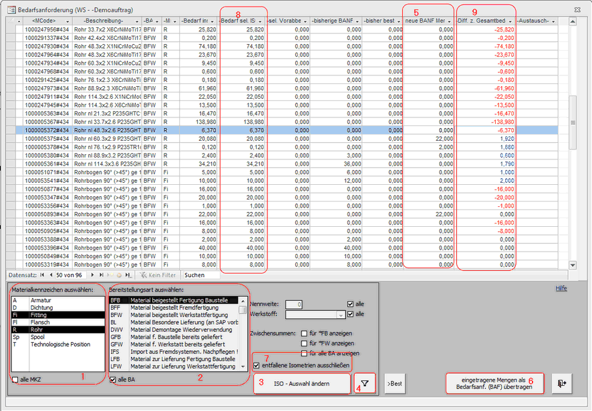Click the 'Kein Filter' filter indicator
Screen dimensions: 592x411
tap(159, 274)
